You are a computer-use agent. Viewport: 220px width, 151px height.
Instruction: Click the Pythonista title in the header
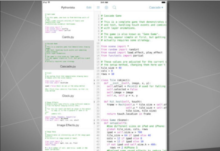(x=68, y=8)
